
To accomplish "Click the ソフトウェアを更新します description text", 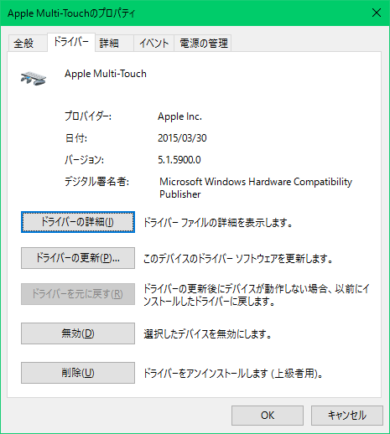I will [x=238, y=259].
